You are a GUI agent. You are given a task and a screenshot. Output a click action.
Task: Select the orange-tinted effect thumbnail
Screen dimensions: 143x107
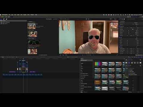(97, 83)
